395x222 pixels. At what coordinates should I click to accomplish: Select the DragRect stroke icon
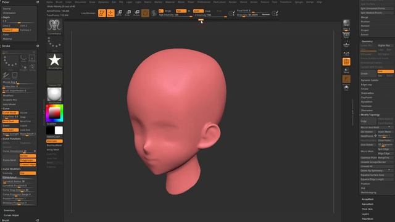[32, 59]
